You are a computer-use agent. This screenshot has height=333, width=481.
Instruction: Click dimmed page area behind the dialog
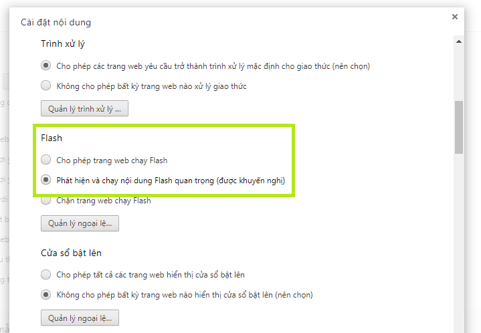(4, 184)
